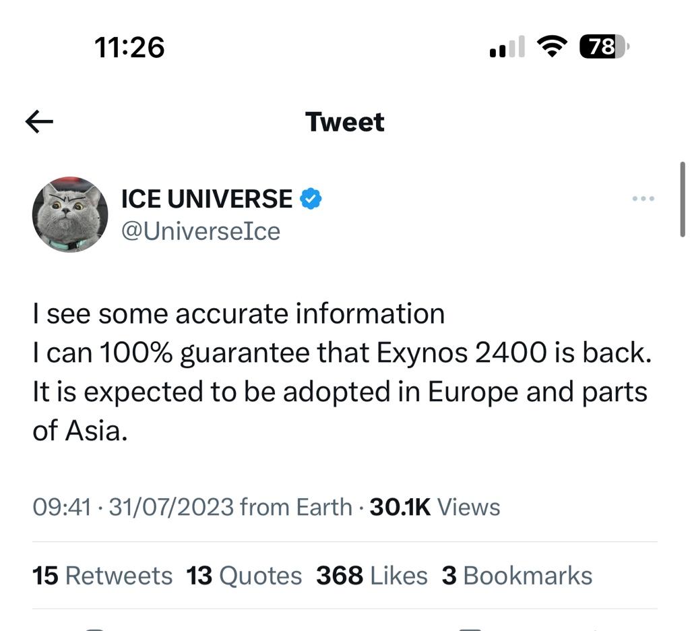Viewport: 690px width, 631px height.
Task: Tap the battery indicator showing 78
Action: (604, 47)
